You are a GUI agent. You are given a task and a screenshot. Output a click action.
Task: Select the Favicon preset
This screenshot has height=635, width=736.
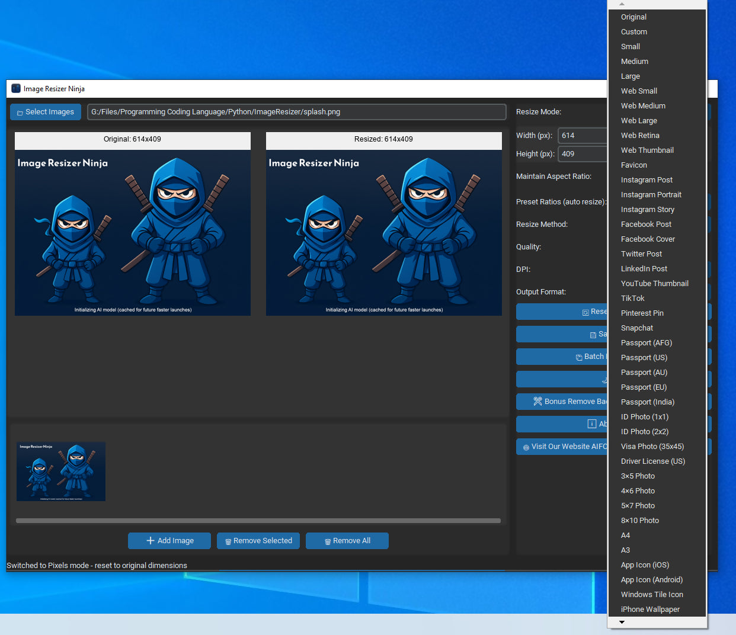coord(657,165)
